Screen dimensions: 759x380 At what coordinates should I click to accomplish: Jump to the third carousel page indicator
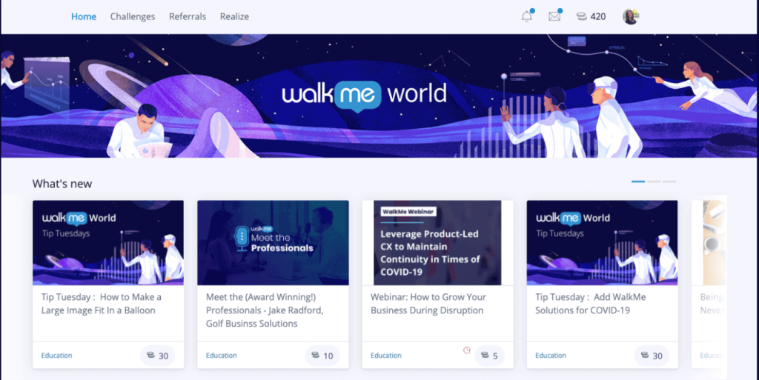point(669,181)
